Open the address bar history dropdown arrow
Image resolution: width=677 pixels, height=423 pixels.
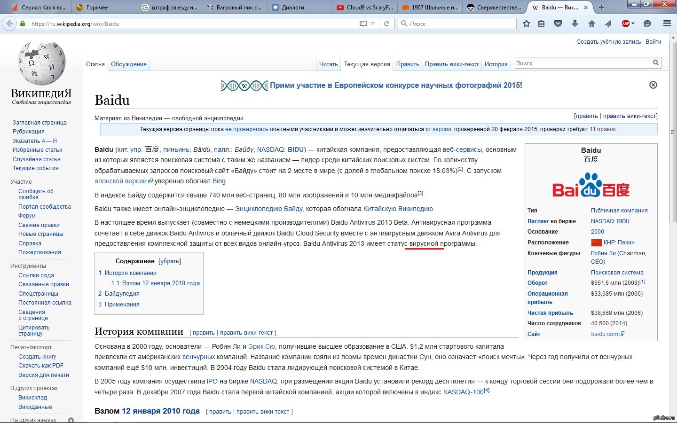[x=373, y=23]
